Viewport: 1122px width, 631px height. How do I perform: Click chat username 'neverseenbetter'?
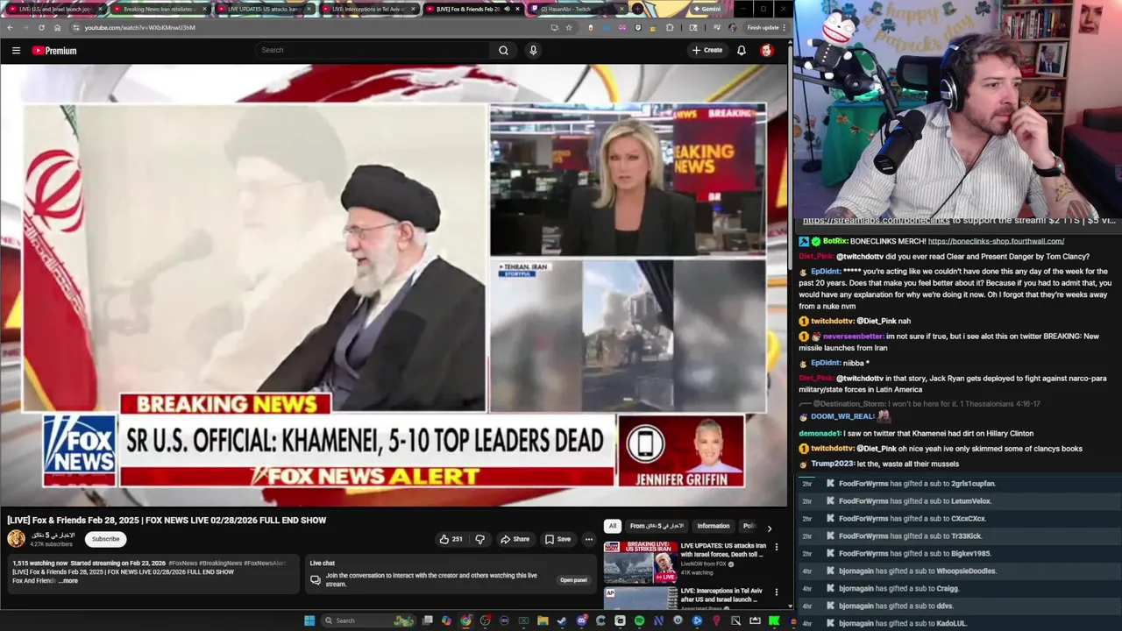(853, 337)
